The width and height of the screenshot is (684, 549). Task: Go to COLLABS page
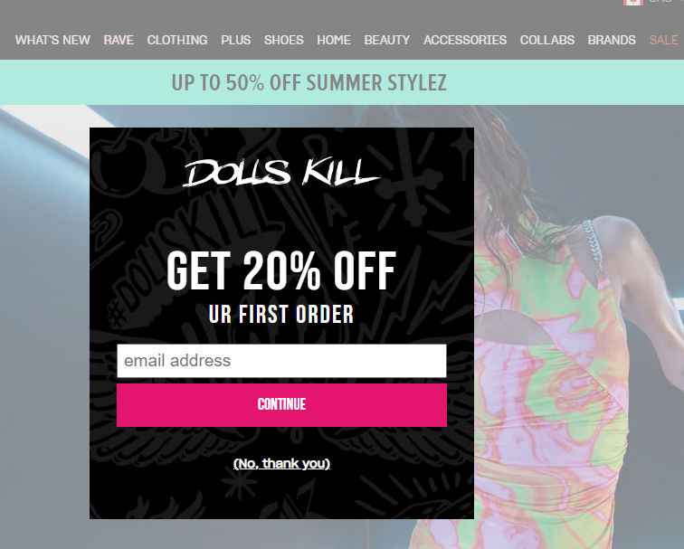click(547, 40)
